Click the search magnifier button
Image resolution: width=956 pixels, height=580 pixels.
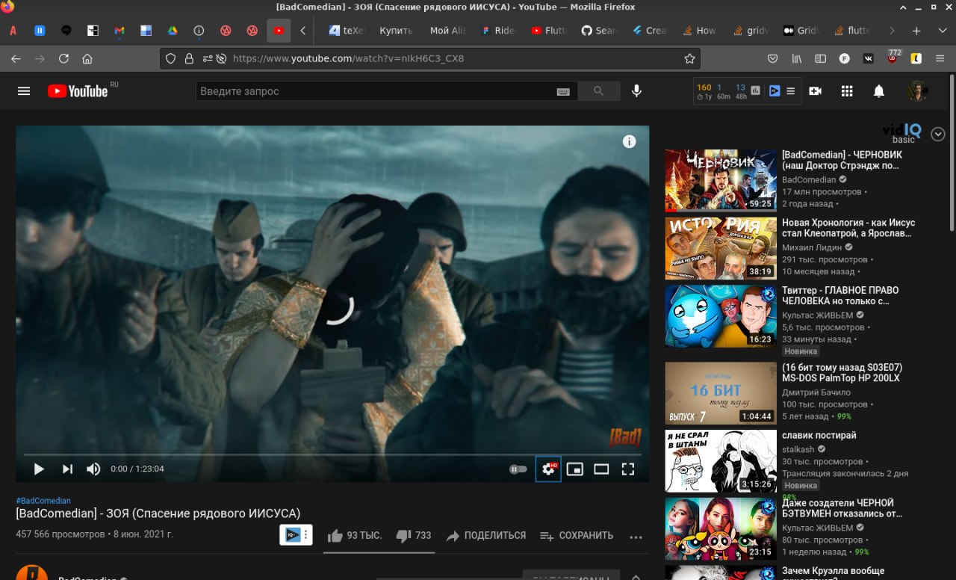pos(598,91)
